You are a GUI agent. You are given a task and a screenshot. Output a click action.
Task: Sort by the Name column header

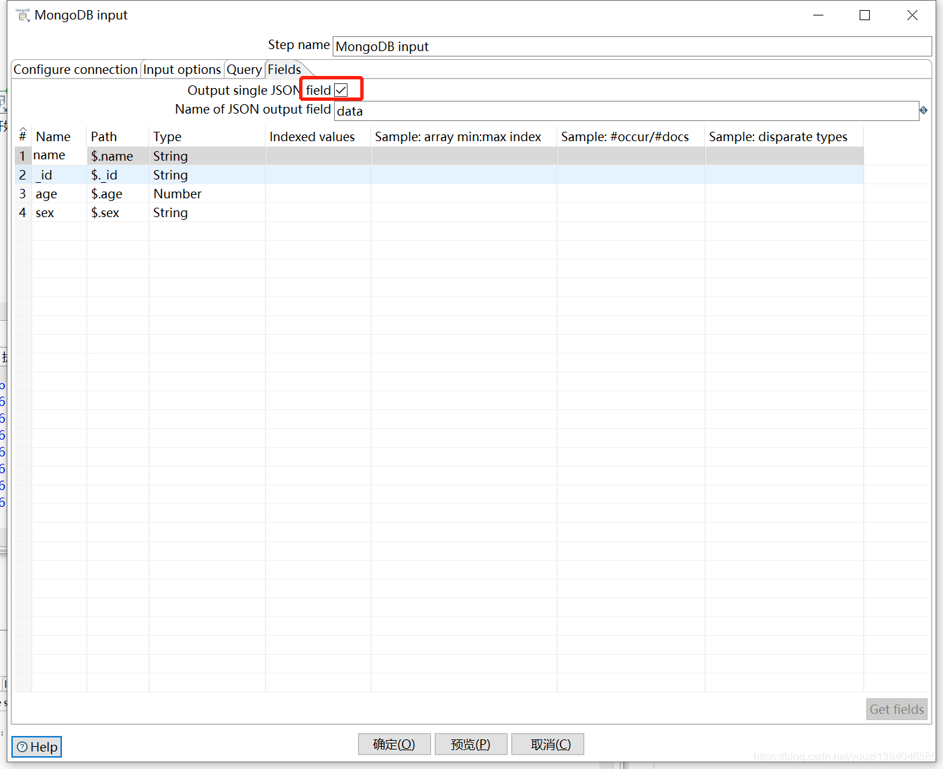coord(59,136)
